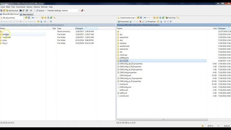Image resolution: width=231 pixels, height=130 pixels.
Task: Refresh the local panel directory listing
Action: (51, 18)
